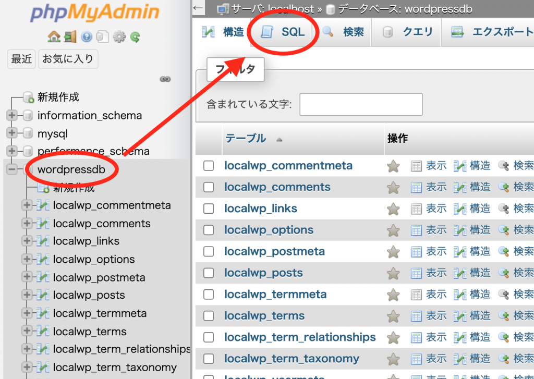This screenshot has height=379, width=534.
Task: Expand performance_schema database node
Action: coord(12,151)
